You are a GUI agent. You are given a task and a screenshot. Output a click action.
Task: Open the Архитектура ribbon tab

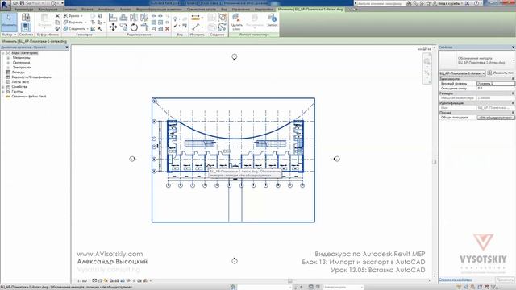24,10
